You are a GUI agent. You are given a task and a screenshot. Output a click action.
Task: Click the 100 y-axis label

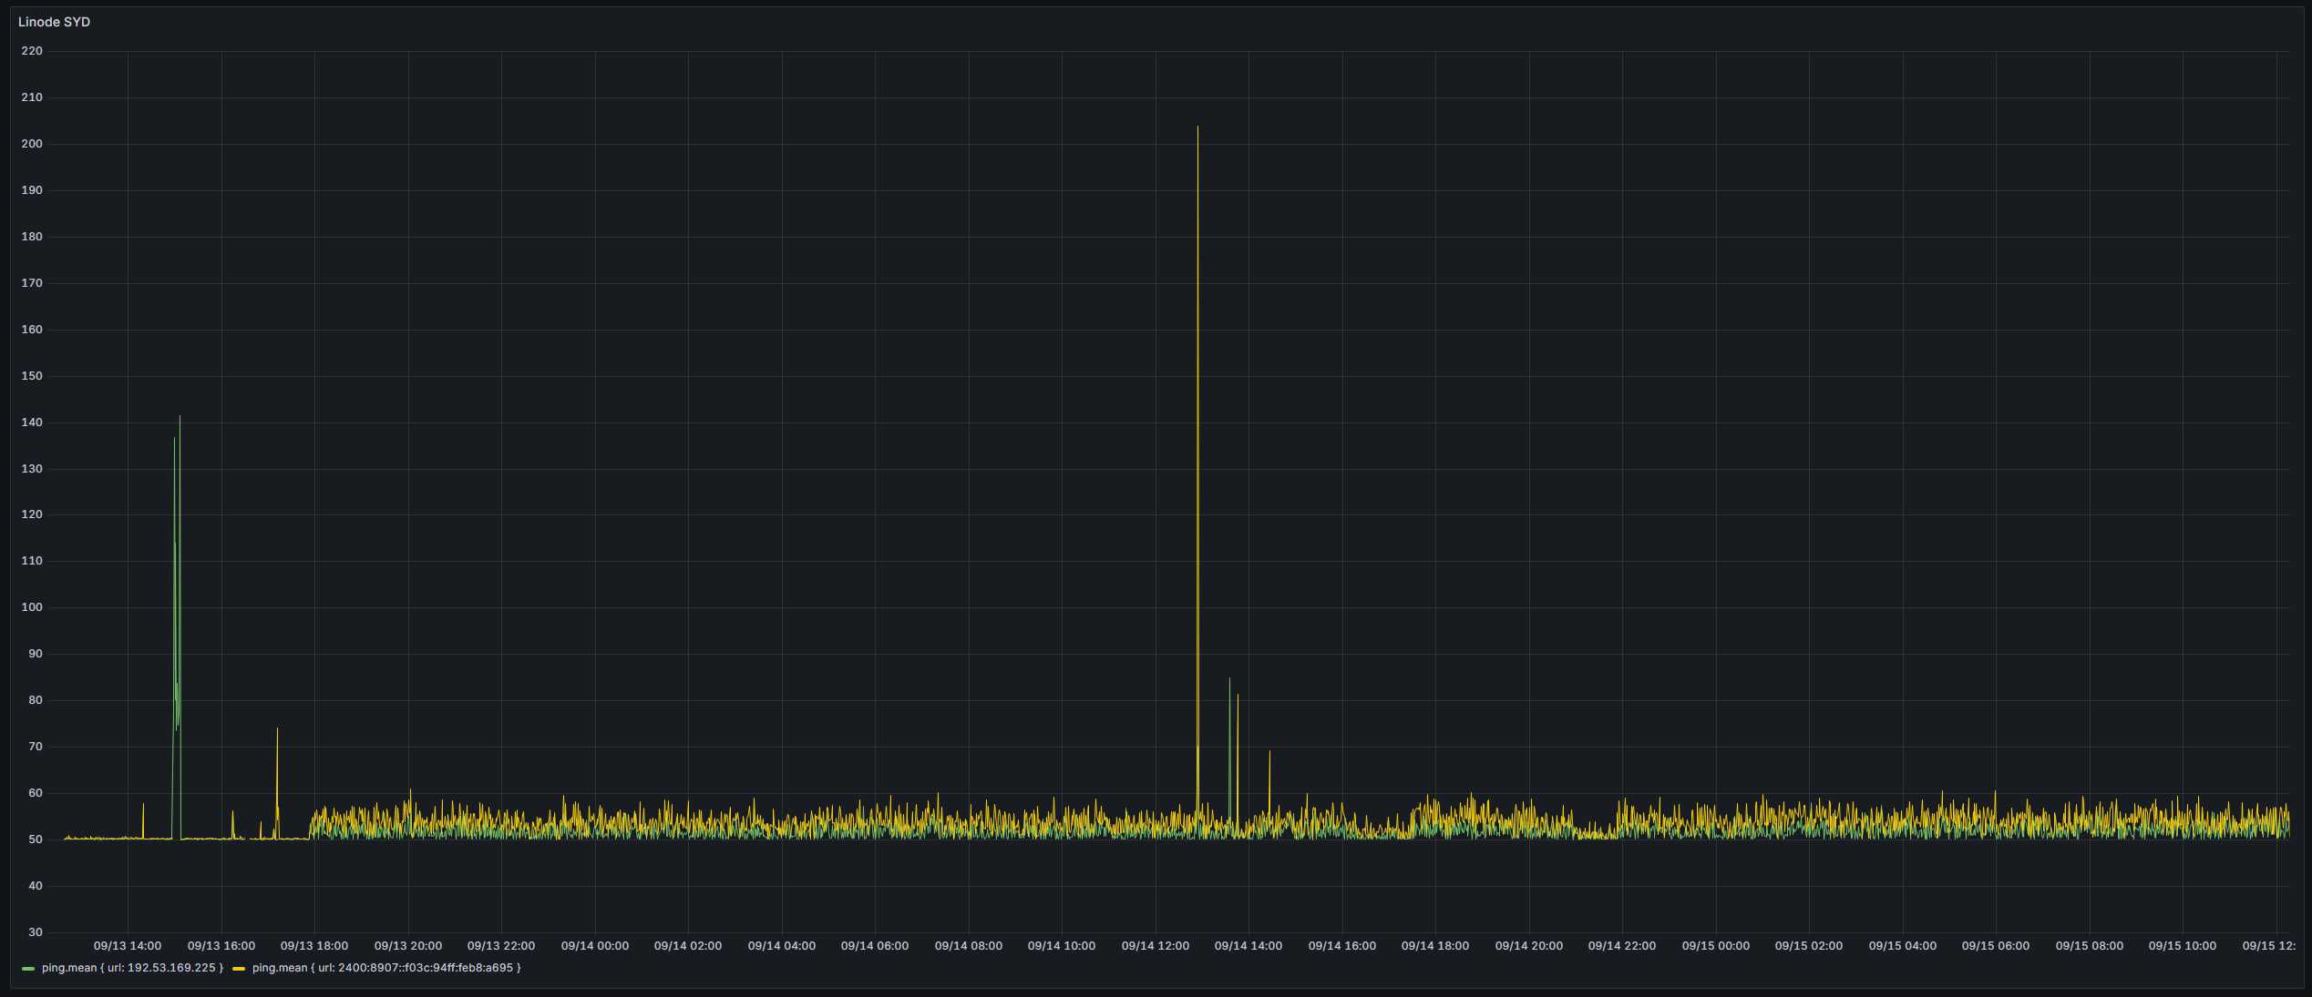pyautogui.click(x=32, y=607)
